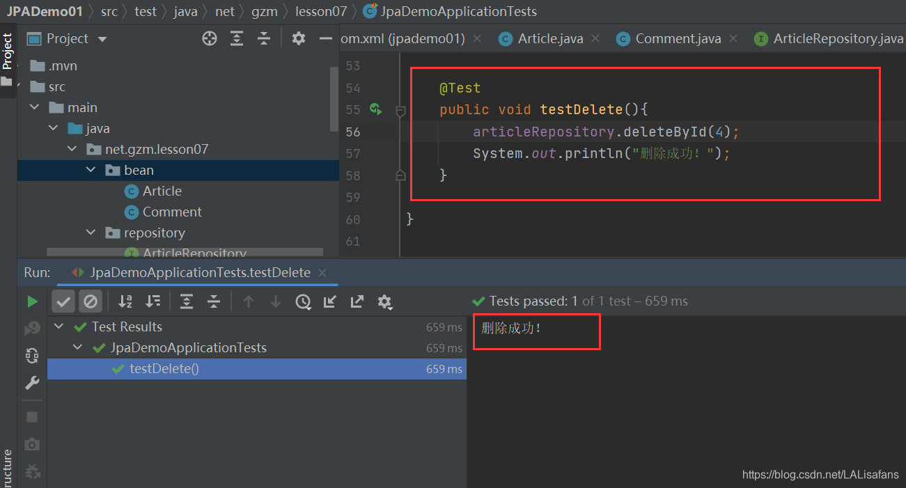Open the test runner settings gear
906x488 pixels.
[x=384, y=301]
